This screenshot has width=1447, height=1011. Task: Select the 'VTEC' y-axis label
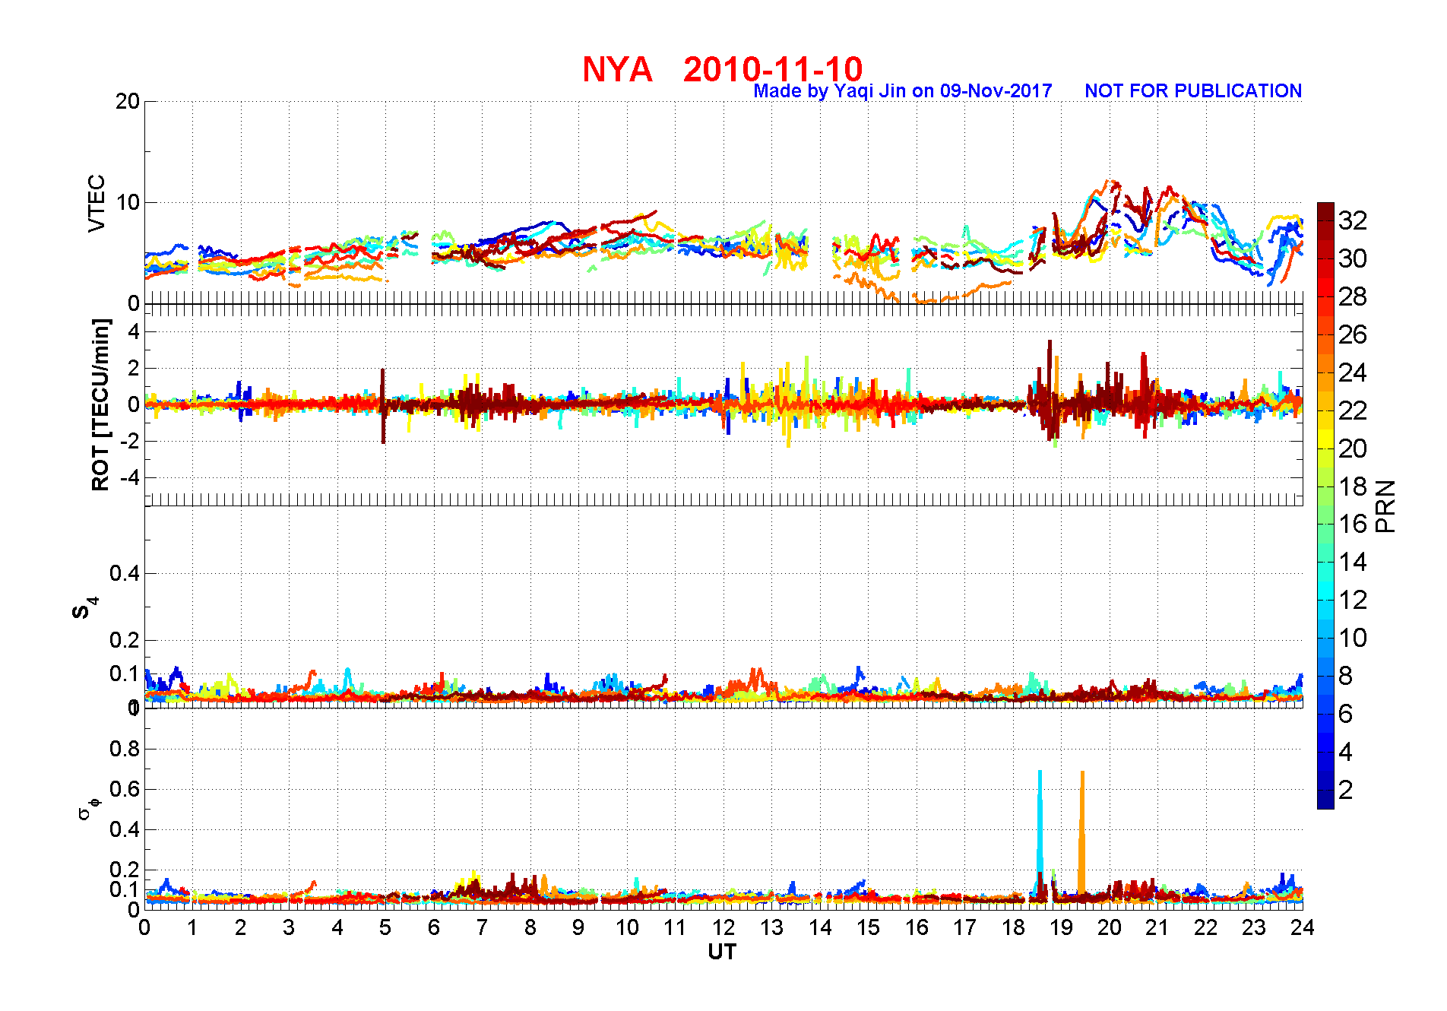pos(97,203)
